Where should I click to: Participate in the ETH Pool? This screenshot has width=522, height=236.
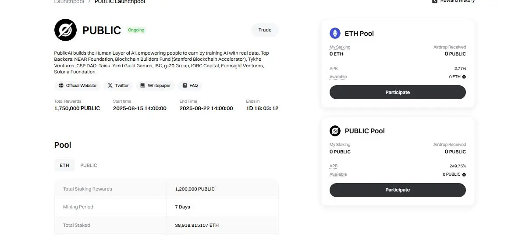[x=398, y=92]
